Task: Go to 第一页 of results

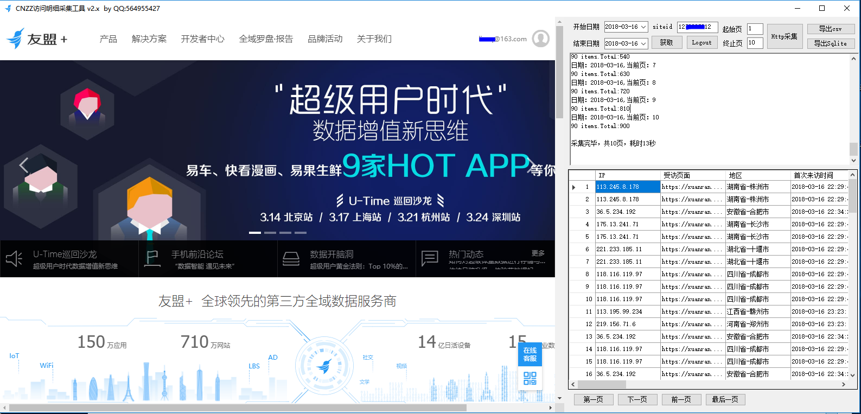Action: click(594, 399)
